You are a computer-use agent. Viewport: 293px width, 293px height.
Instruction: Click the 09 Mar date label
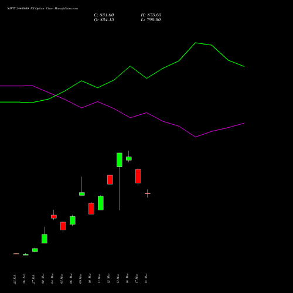tap(81, 278)
